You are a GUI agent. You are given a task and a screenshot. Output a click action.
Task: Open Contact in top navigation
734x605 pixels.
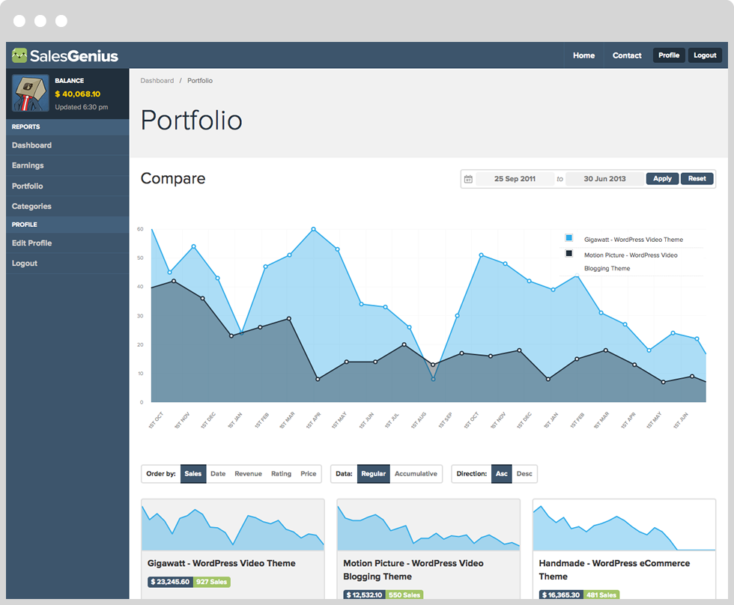[x=627, y=55]
